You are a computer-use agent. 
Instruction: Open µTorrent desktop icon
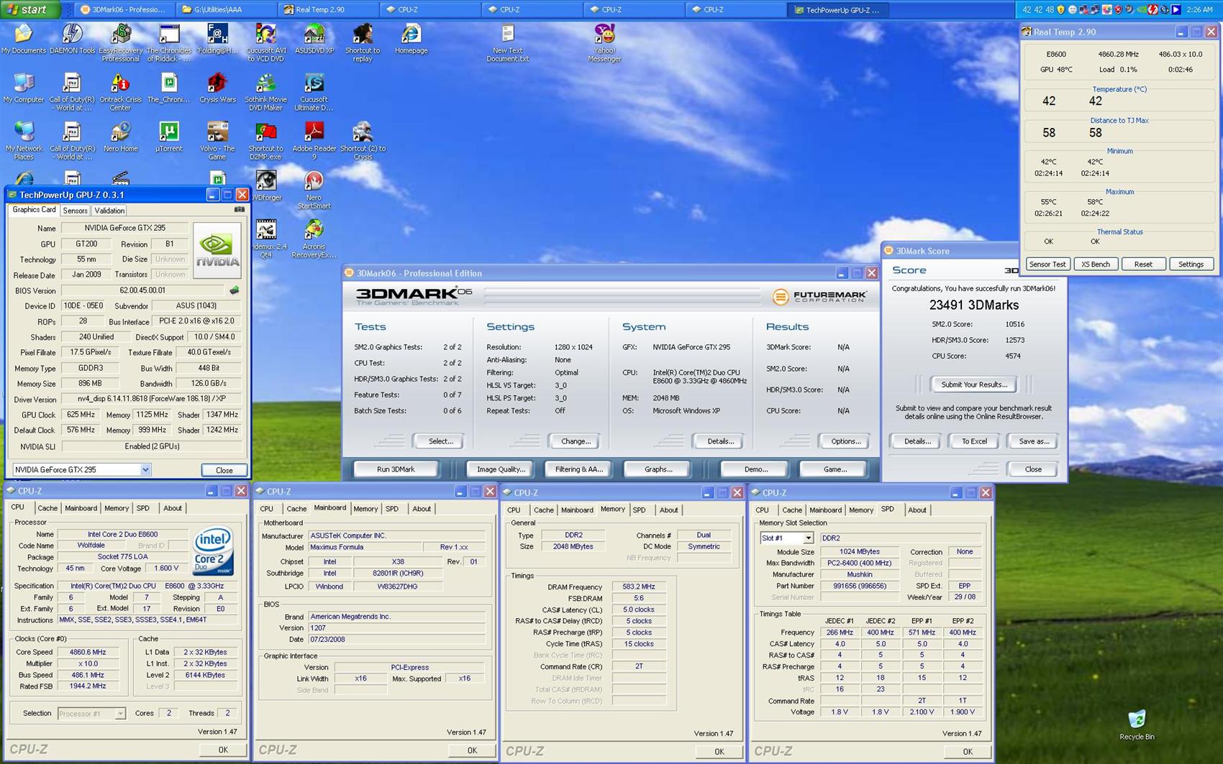(x=168, y=137)
